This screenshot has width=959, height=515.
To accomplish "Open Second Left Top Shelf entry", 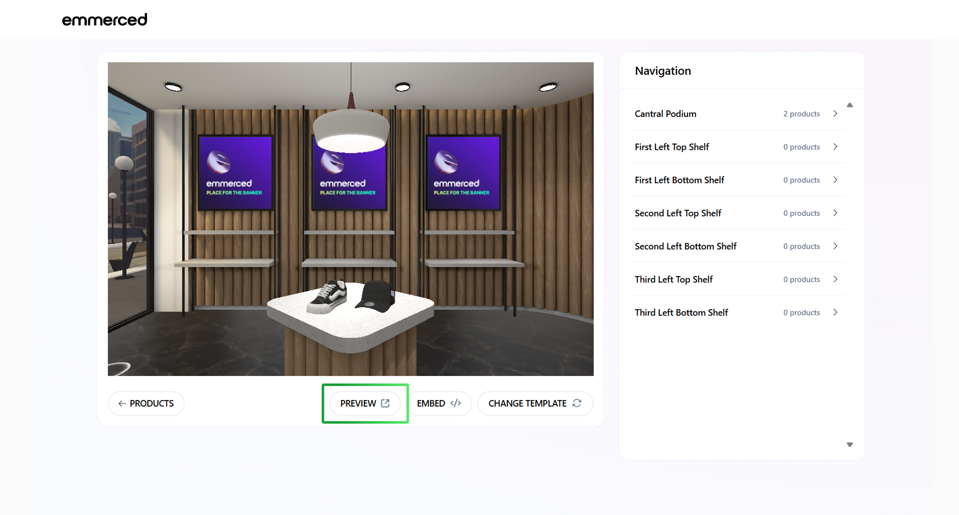I will pyautogui.click(x=737, y=213).
